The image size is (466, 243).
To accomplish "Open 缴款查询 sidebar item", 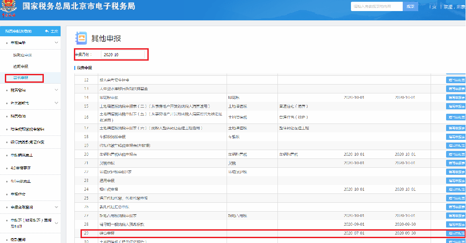I will coord(18,240).
